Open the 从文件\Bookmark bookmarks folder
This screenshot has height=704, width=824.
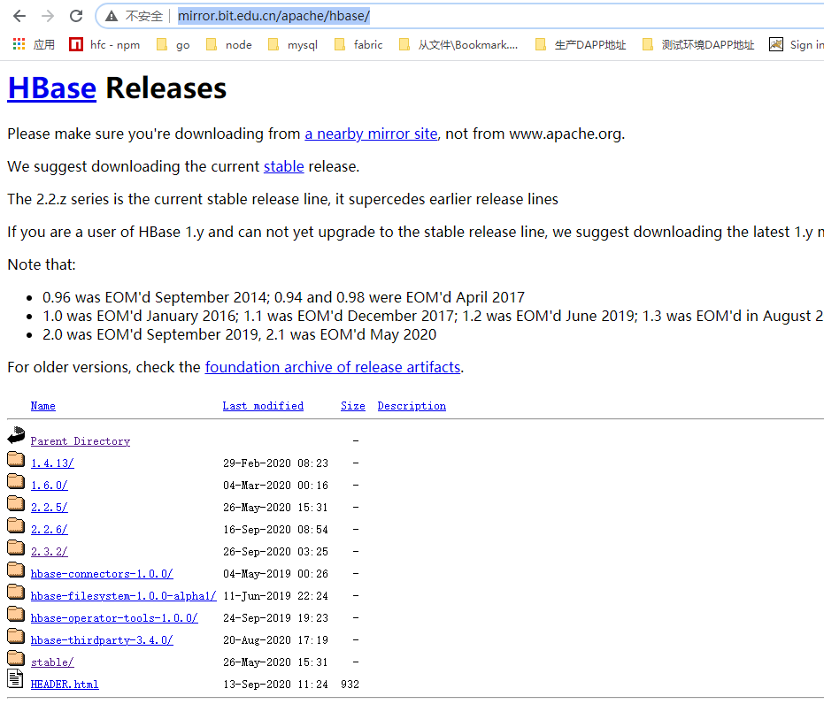[458, 44]
